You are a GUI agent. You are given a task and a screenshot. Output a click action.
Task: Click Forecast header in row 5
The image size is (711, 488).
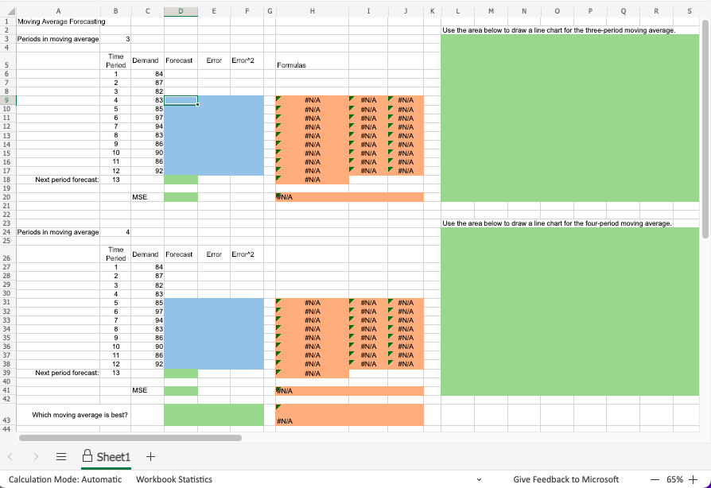[x=181, y=60]
